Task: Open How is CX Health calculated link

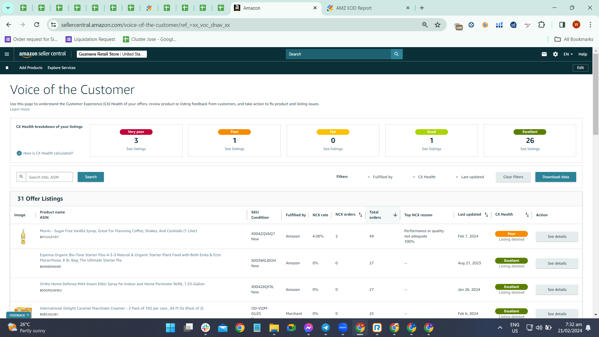Action: [48, 153]
